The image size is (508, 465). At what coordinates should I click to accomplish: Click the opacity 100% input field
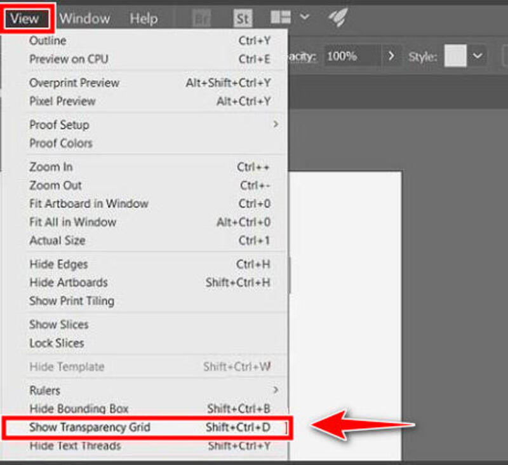[x=352, y=57]
